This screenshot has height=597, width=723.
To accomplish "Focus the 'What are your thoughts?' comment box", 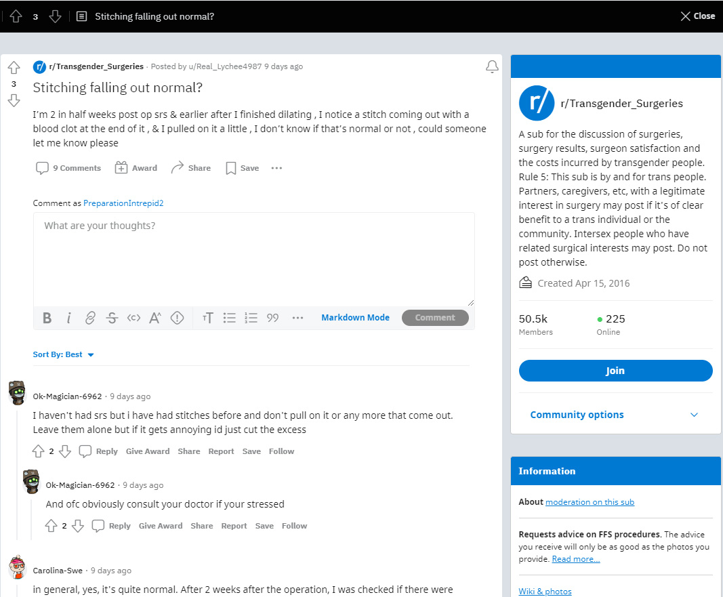I will tap(254, 260).
